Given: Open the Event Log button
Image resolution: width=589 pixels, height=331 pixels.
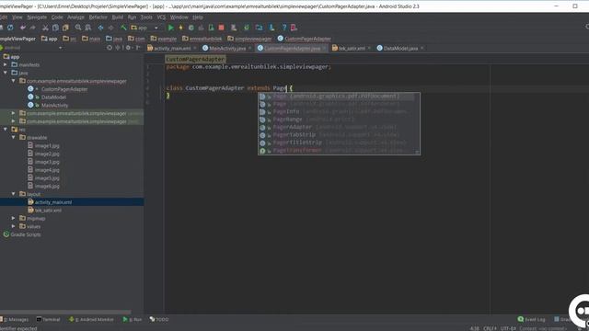Looking at the screenshot, I should pyautogui.click(x=532, y=319).
